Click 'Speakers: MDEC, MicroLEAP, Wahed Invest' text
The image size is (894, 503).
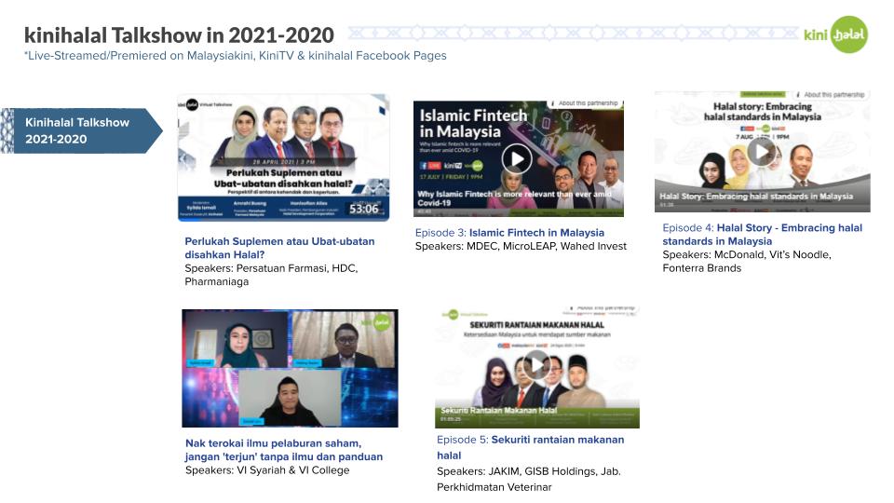click(x=521, y=246)
